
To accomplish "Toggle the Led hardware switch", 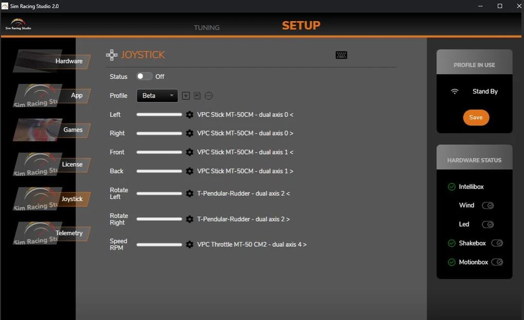I will (488, 224).
